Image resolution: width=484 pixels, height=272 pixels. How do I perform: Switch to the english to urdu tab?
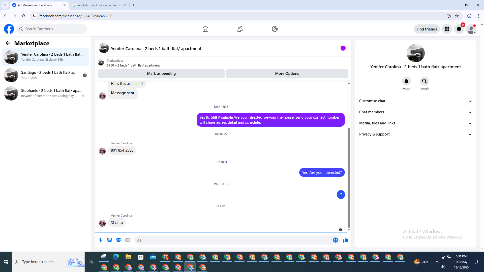[x=98, y=5]
